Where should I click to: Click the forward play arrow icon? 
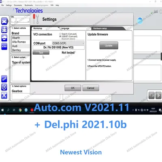click(158, 95)
